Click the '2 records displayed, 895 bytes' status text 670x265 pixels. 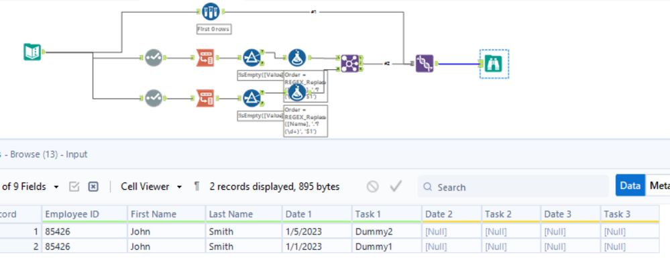tap(274, 187)
